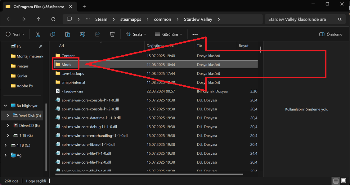The image size is (350, 185).
Task: Click chevron after Stardew Valley in address bar
Action: pyautogui.click(x=219, y=19)
